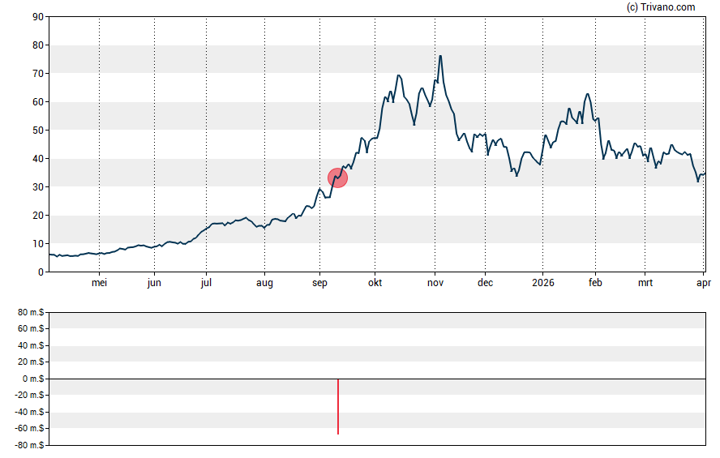This screenshot has height=458, width=720.
Task: Click the red insider-trade marker circle
Action: 337,178
